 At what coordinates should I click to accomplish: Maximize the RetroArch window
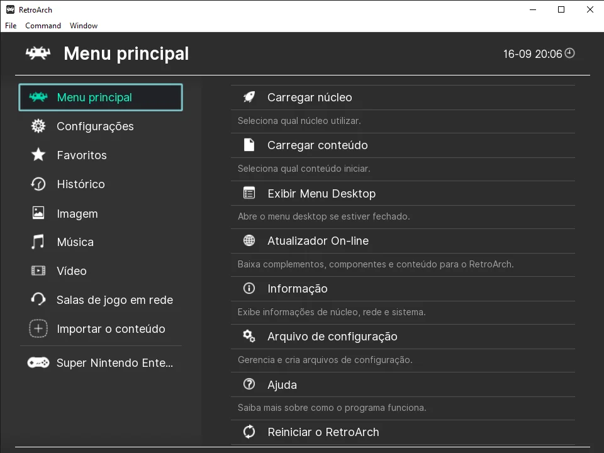click(561, 9)
